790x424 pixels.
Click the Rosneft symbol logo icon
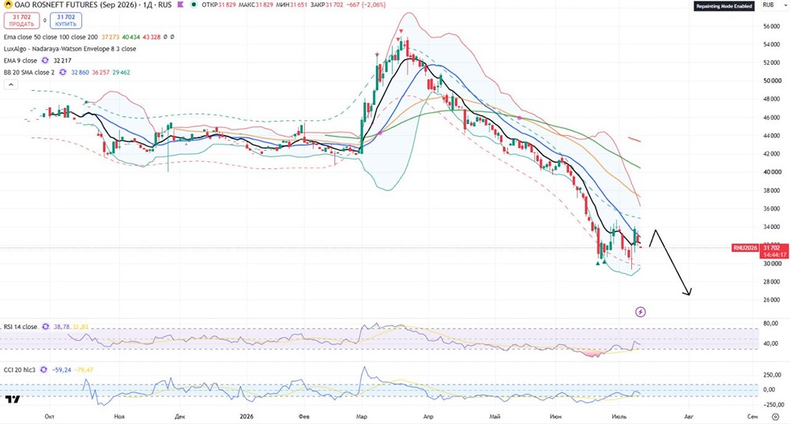tap(8, 5)
